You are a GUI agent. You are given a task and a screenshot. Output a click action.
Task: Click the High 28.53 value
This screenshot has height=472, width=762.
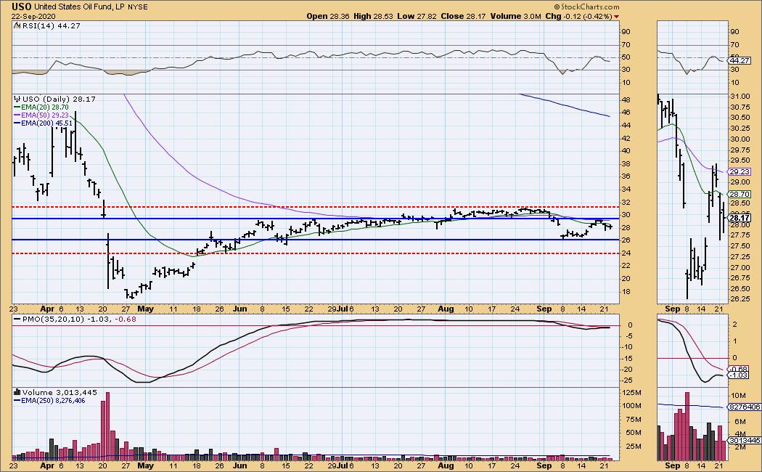tap(373, 16)
